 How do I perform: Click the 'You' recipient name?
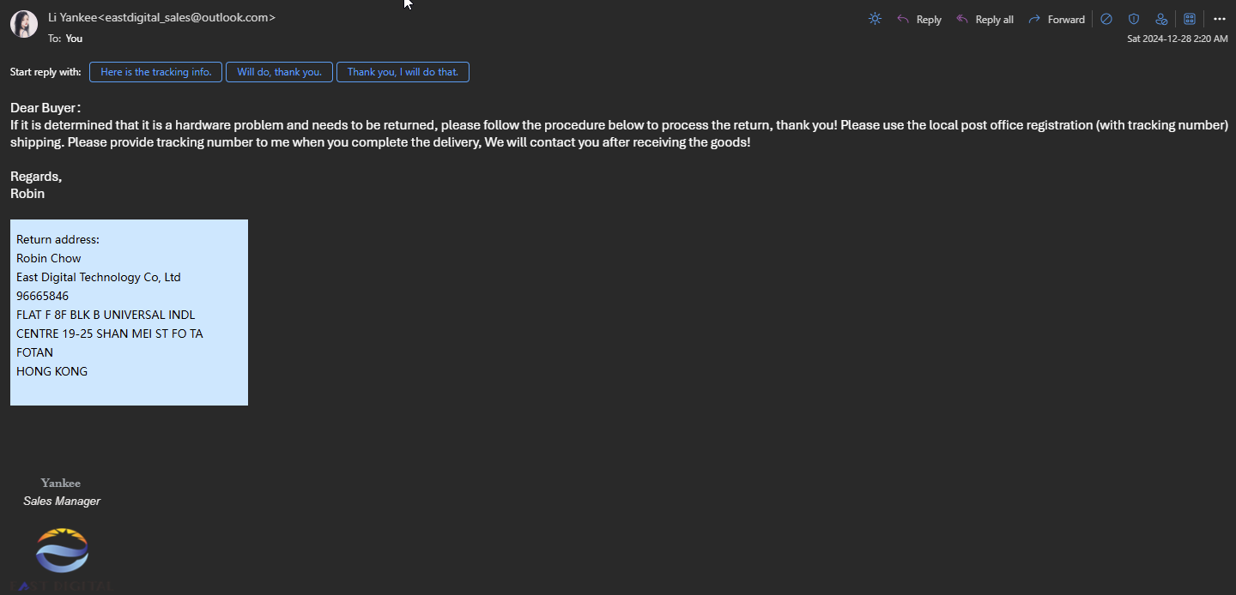pyautogui.click(x=74, y=39)
